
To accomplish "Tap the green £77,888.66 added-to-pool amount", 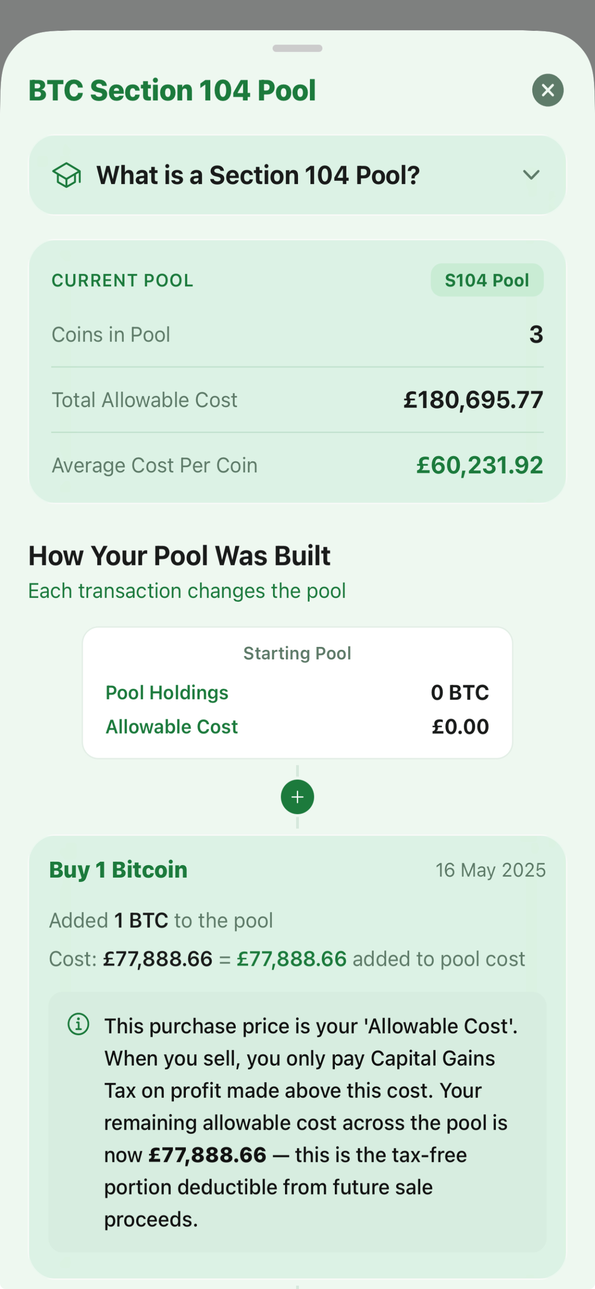I will click(291, 959).
